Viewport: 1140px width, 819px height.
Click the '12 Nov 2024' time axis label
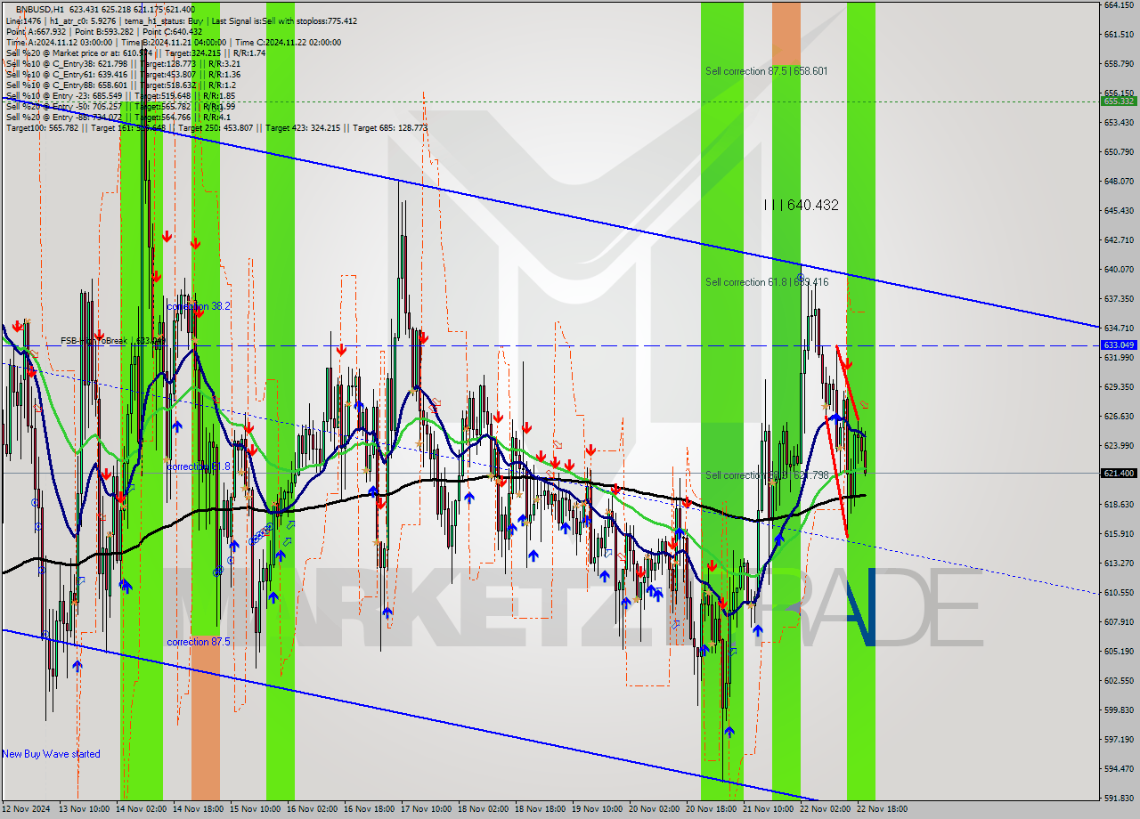click(x=27, y=809)
